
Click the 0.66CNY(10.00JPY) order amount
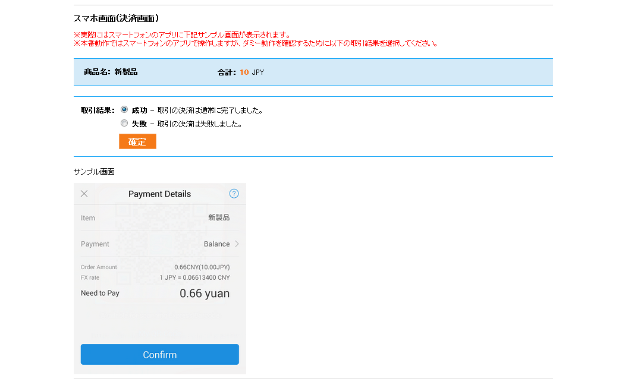tap(202, 267)
